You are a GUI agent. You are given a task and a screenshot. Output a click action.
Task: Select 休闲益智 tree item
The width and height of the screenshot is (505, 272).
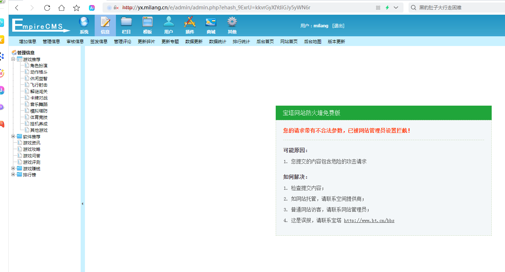(39, 79)
